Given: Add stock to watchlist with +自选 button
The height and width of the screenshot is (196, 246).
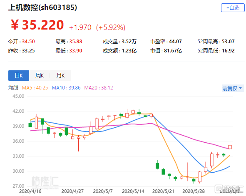Looking at the screenshot, I should tap(233, 7).
